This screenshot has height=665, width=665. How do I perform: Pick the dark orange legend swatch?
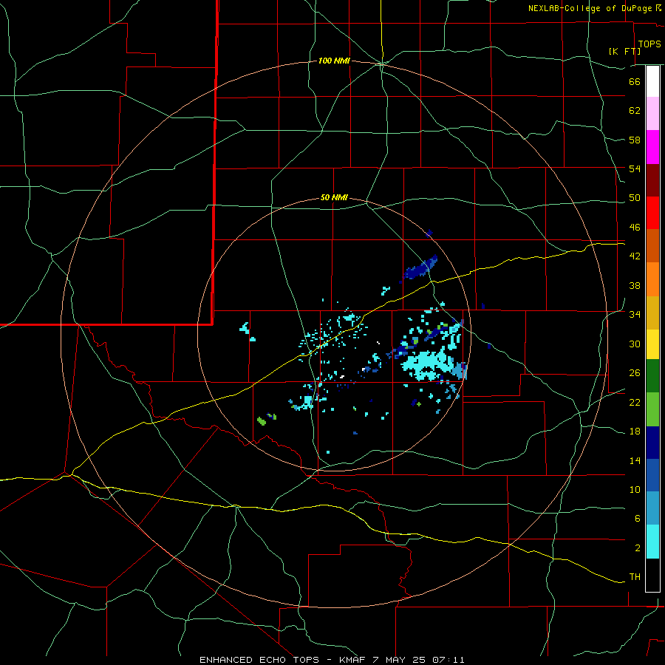[652, 245]
